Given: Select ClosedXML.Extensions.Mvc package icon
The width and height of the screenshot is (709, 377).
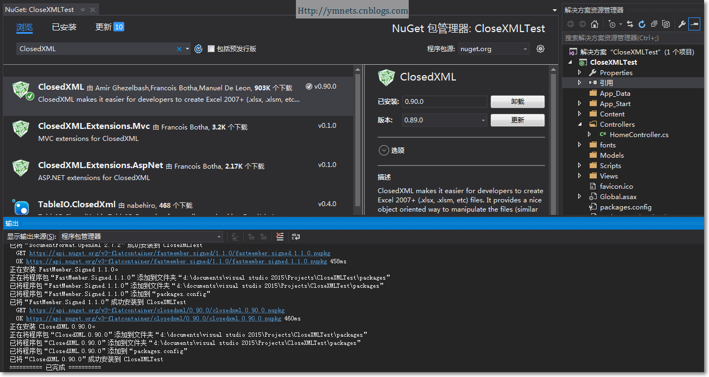Looking at the screenshot, I should (21, 129).
